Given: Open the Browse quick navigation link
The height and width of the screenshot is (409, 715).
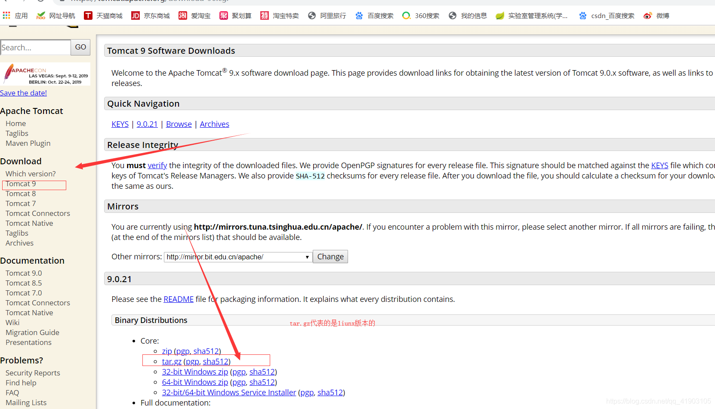Looking at the screenshot, I should pyautogui.click(x=179, y=124).
